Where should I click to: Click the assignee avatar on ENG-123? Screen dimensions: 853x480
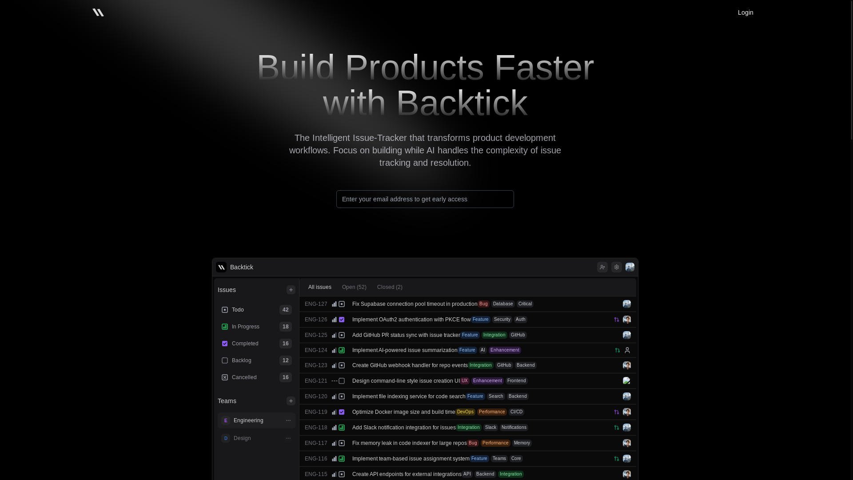(x=627, y=365)
